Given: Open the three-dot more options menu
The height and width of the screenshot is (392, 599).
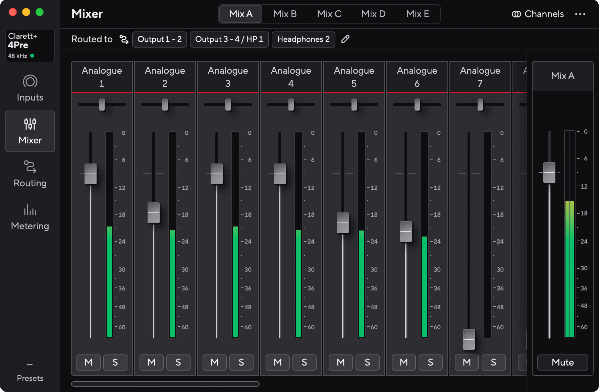Looking at the screenshot, I should point(580,14).
